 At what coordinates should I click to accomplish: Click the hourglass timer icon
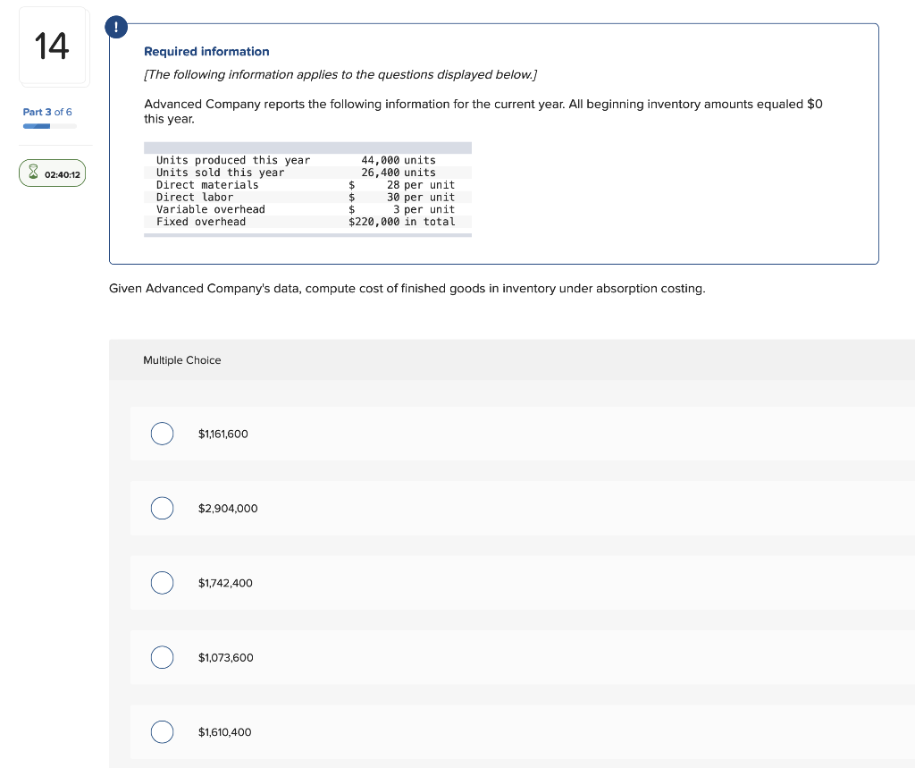coord(33,173)
